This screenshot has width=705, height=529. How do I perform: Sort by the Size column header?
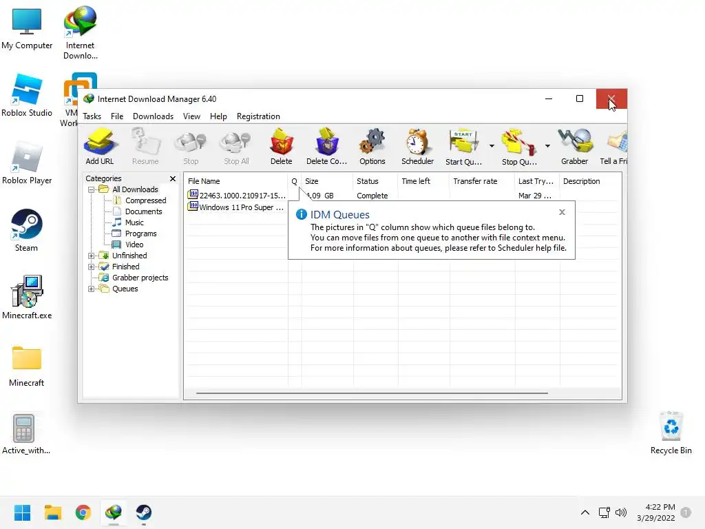[x=327, y=181]
